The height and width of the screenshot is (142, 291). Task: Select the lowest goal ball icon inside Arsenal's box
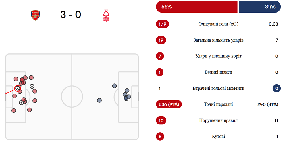click(21, 103)
